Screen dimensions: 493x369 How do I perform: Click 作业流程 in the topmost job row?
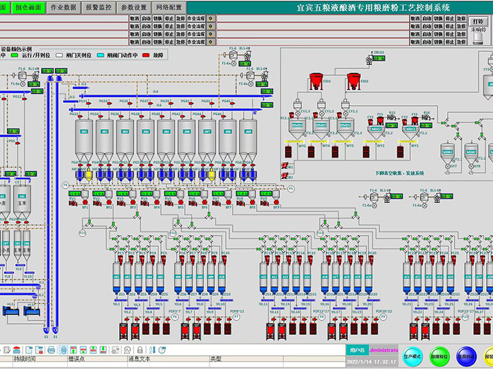[197, 18]
